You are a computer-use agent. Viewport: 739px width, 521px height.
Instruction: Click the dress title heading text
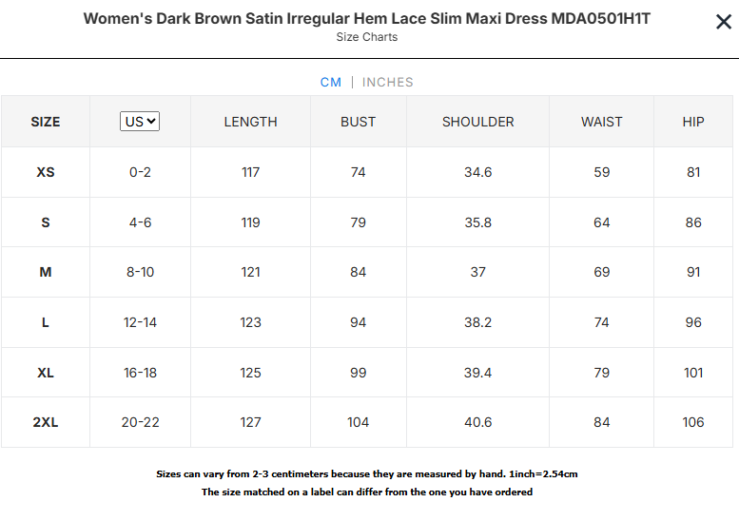367,19
